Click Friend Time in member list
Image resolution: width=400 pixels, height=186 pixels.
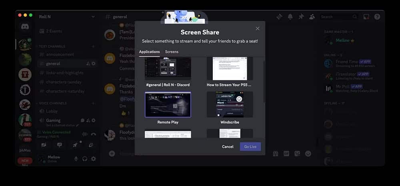pos(352,63)
